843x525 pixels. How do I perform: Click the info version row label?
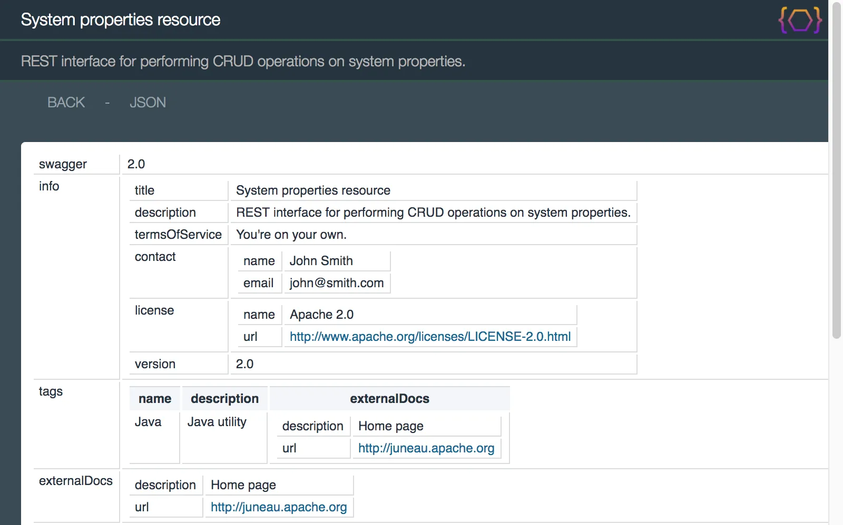(155, 364)
